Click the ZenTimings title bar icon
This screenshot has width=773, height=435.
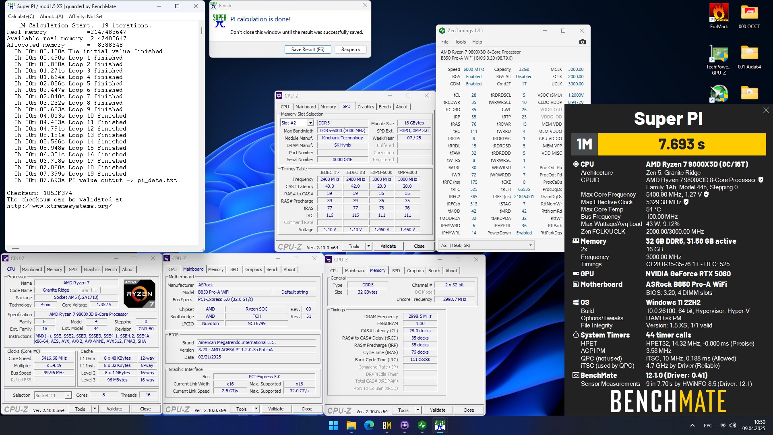(x=442, y=31)
